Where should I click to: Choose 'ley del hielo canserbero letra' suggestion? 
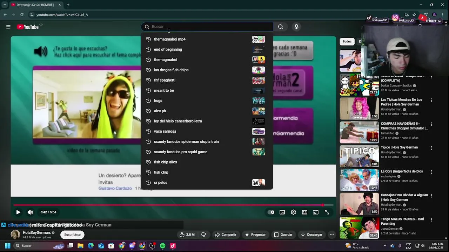tap(207, 121)
